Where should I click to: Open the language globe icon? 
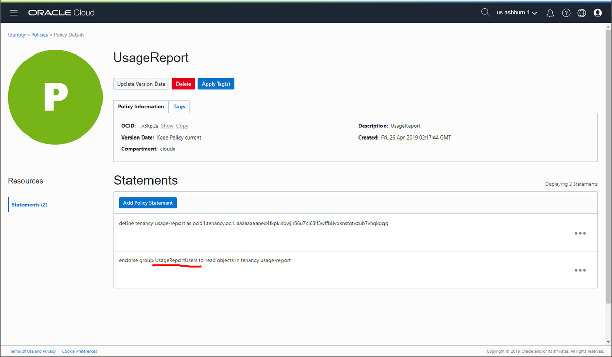coord(582,13)
